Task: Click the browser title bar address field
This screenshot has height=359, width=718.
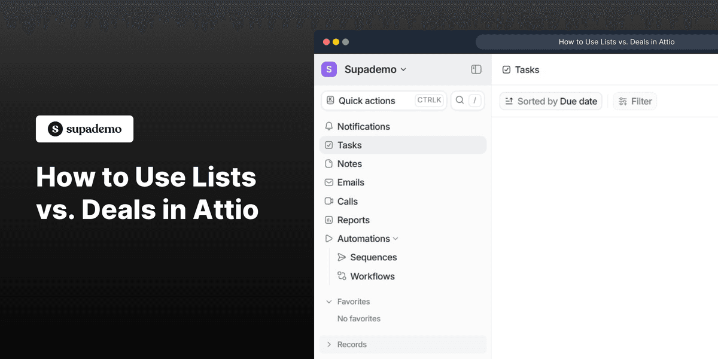Action: (x=616, y=41)
